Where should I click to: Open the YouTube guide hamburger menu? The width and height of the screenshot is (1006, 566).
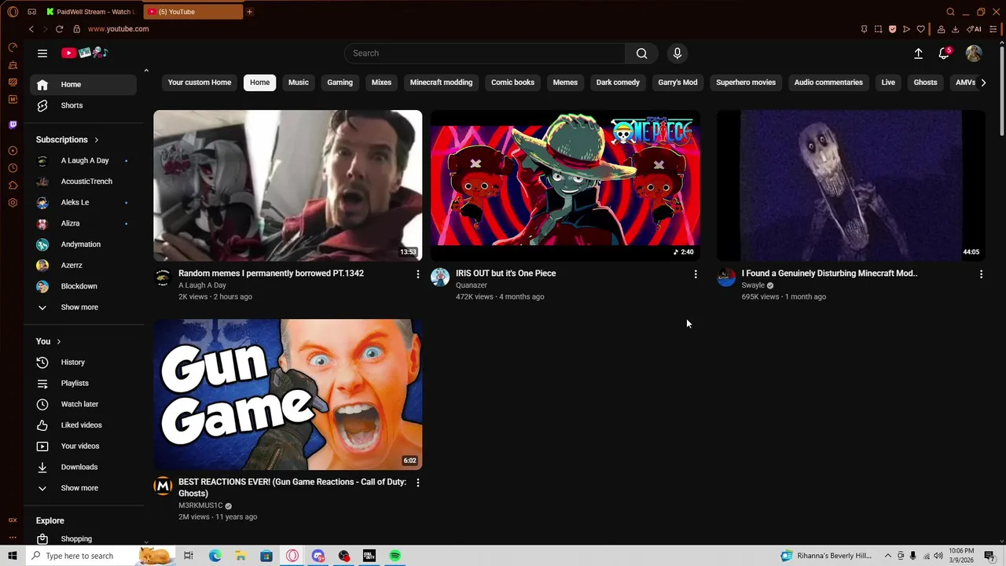(42, 53)
